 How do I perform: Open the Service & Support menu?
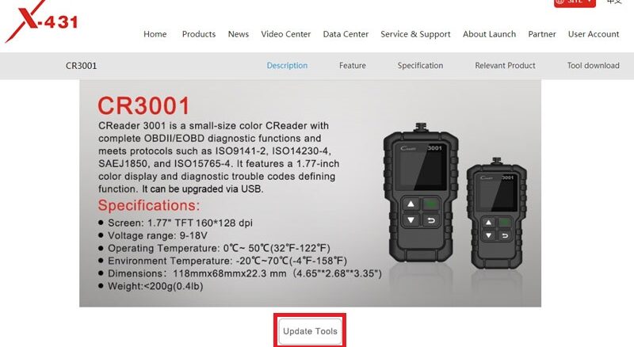(x=415, y=34)
